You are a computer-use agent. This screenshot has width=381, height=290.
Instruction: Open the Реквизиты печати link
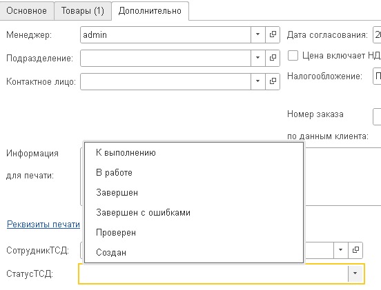pyautogui.click(x=43, y=225)
